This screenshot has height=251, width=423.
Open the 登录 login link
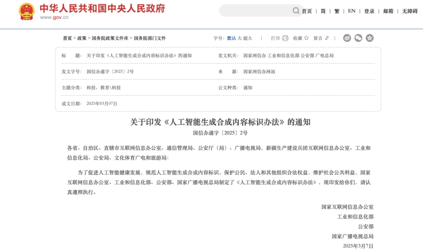369,11
